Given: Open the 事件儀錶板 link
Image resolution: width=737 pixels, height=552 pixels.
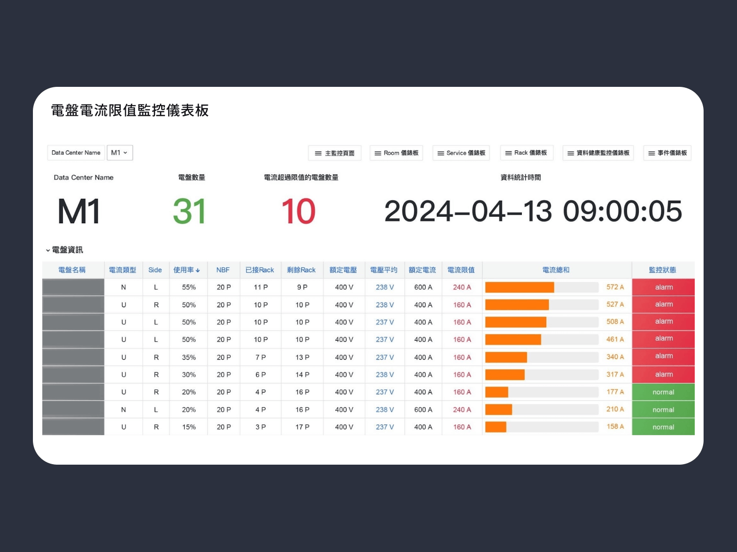Looking at the screenshot, I should click(x=667, y=153).
